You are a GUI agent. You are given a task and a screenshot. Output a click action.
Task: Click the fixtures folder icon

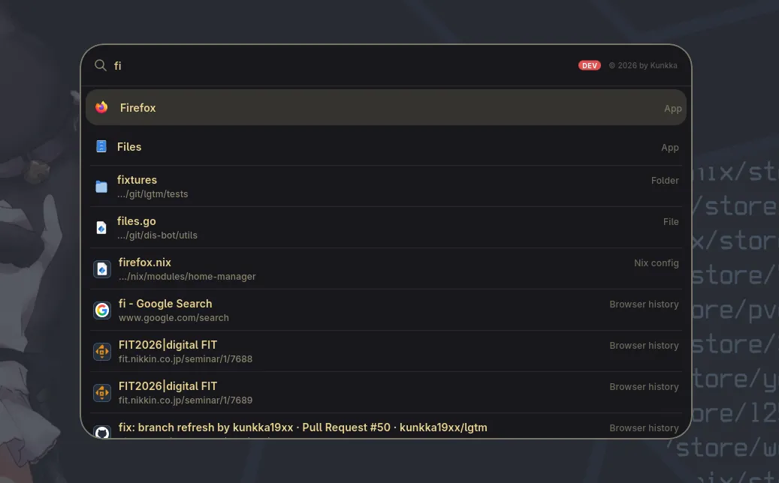[x=101, y=187]
